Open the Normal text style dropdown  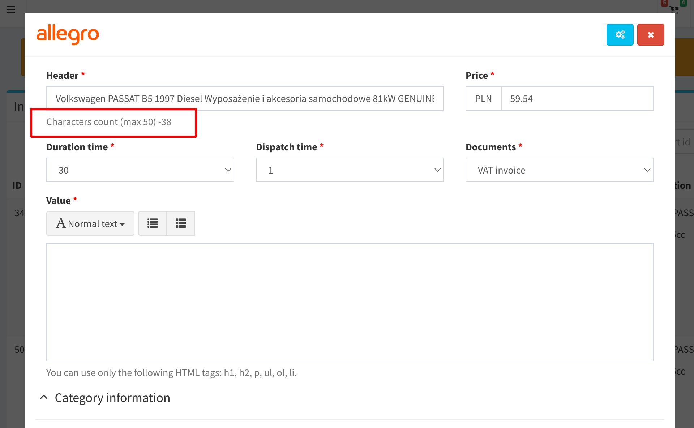(x=90, y=223)
